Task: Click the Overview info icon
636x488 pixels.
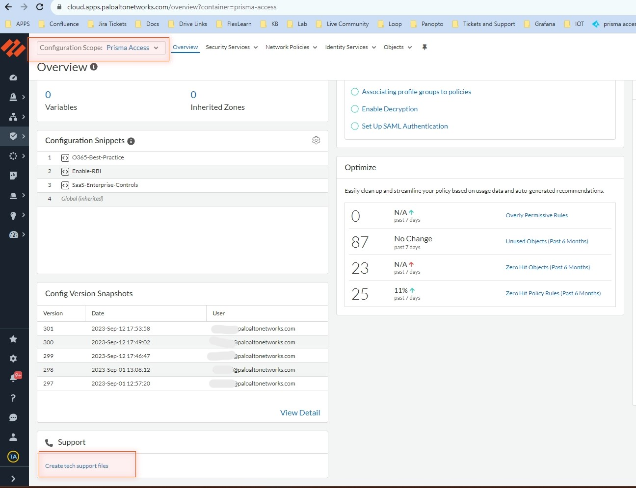Action: [x=94, y=67]
